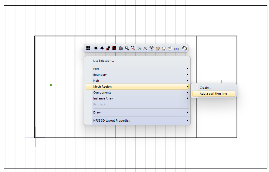Click the magnifier icon with red square
269x172 pixels.
(133, 48)
